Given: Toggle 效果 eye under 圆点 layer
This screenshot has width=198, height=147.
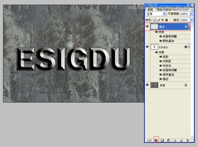Looking at the screenshot, I should coord(156,32).
